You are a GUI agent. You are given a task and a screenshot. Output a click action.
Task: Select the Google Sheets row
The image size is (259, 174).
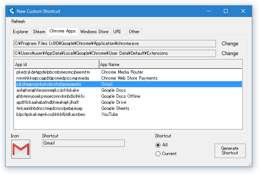[x=129, y=108]
